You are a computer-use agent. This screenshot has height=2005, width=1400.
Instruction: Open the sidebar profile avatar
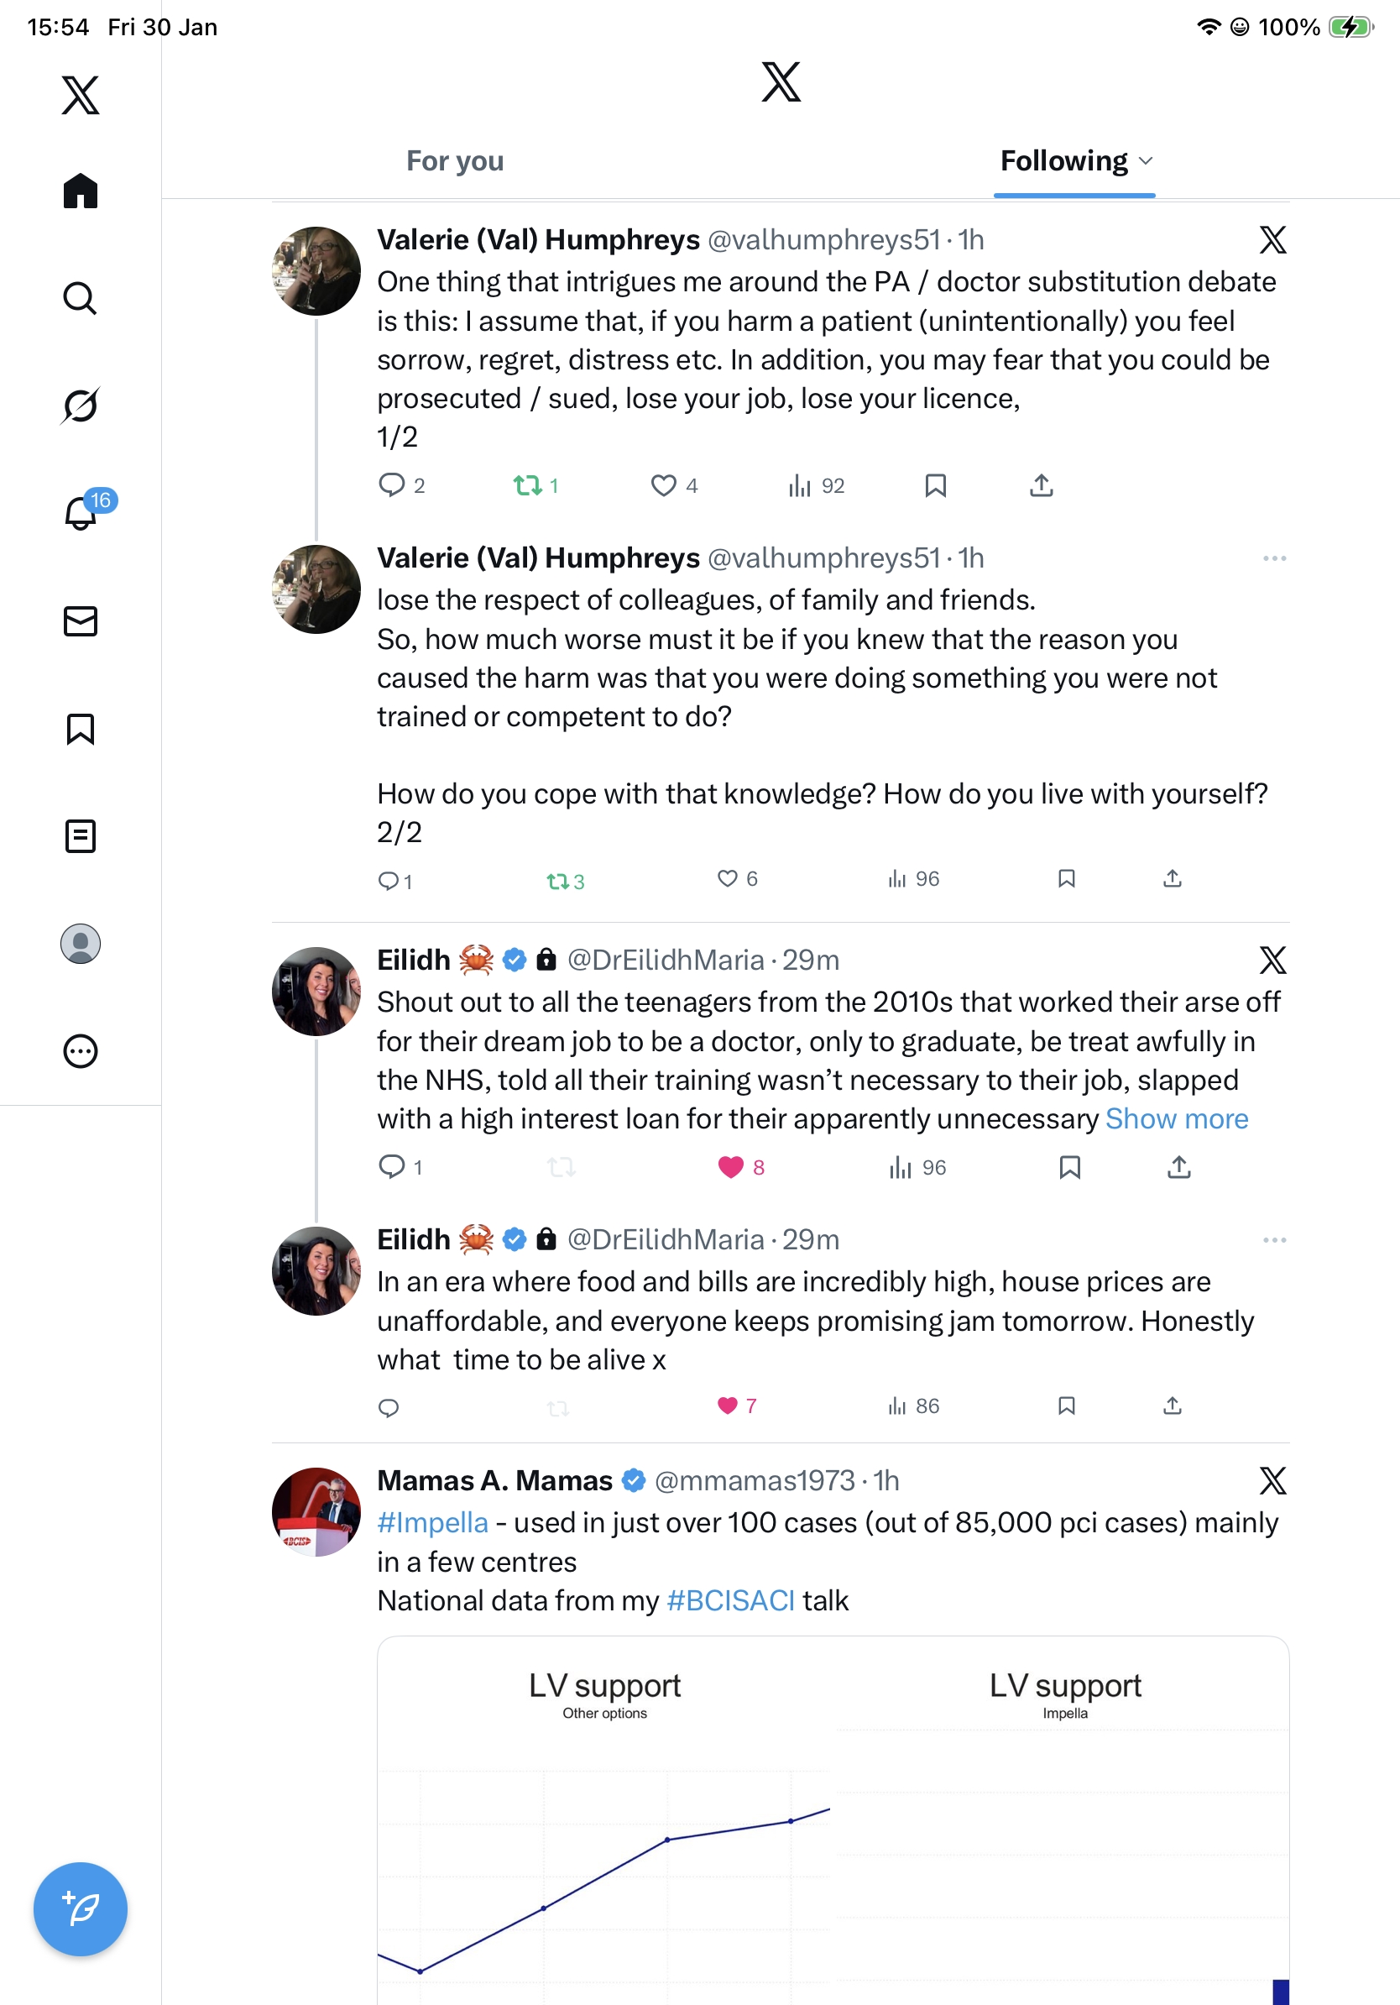point(80,944)
